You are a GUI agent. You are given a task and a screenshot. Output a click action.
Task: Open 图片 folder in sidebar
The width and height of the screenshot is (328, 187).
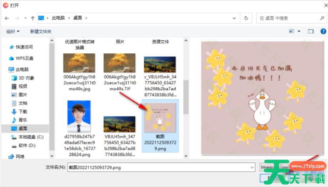[23, 95]
